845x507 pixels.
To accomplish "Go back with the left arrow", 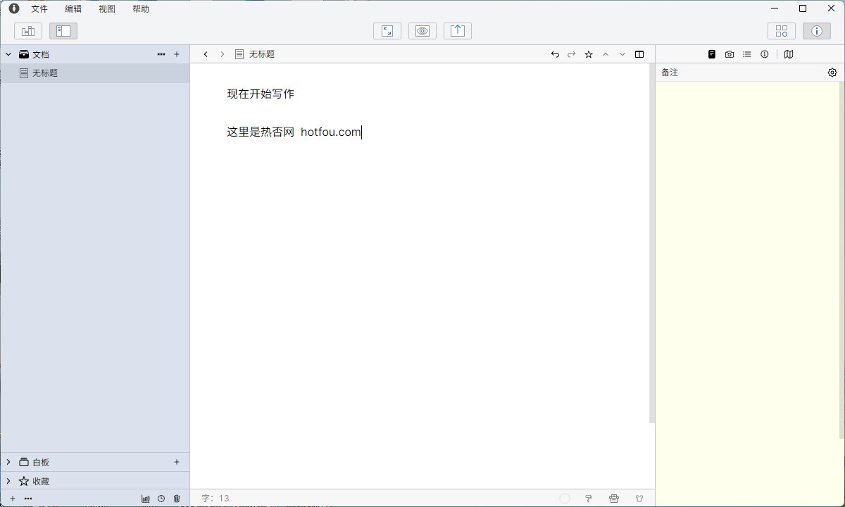I will coord(206,54).
